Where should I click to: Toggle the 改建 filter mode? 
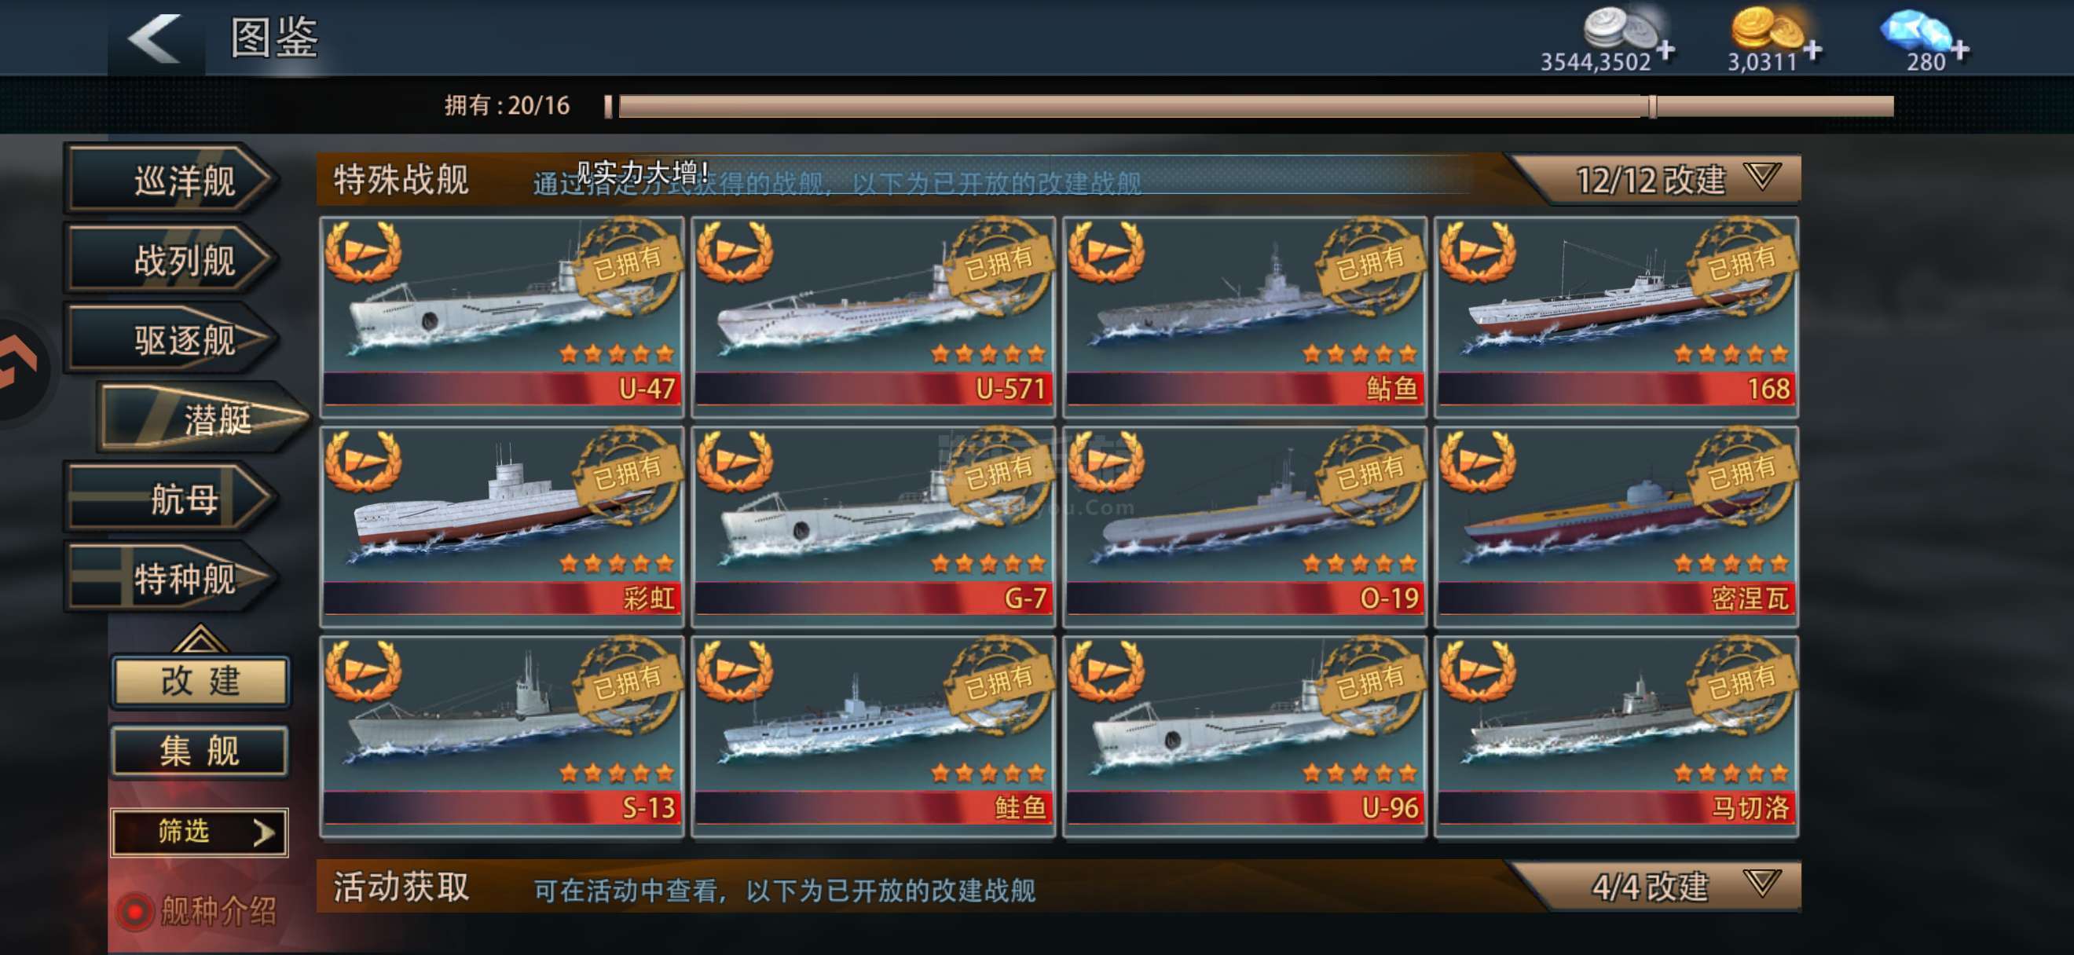200,682
